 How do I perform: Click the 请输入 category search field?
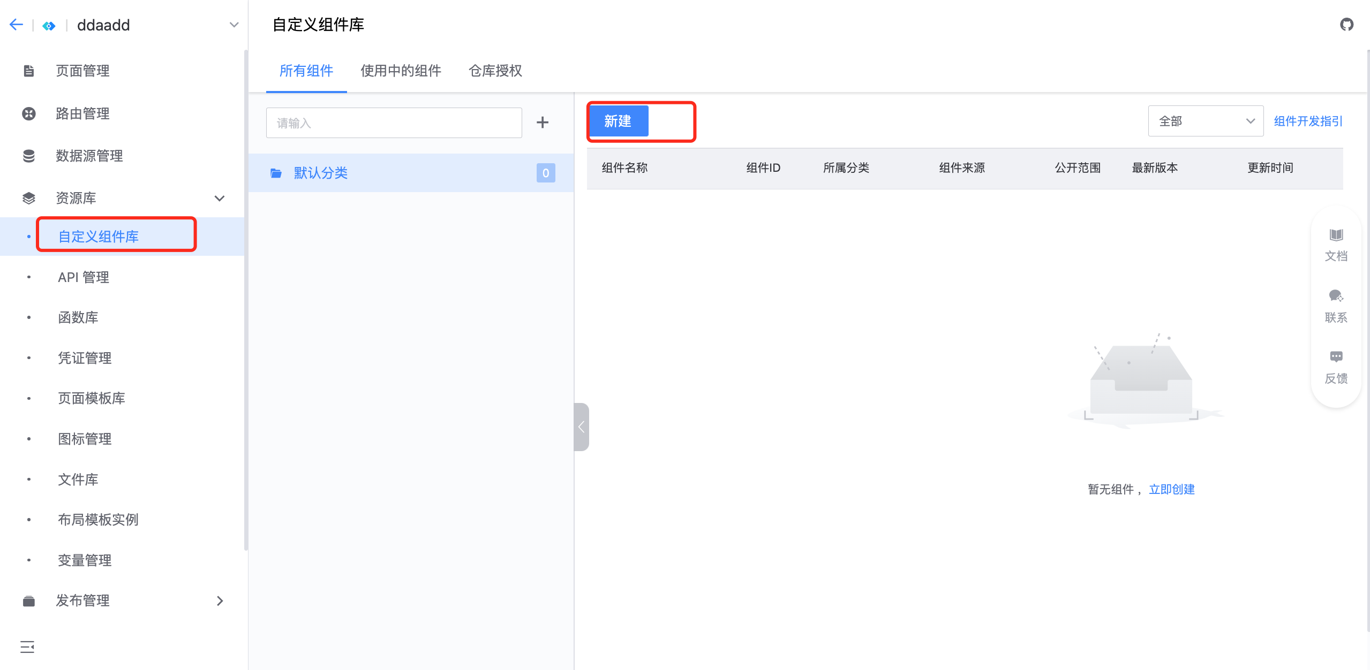[394, 123]
